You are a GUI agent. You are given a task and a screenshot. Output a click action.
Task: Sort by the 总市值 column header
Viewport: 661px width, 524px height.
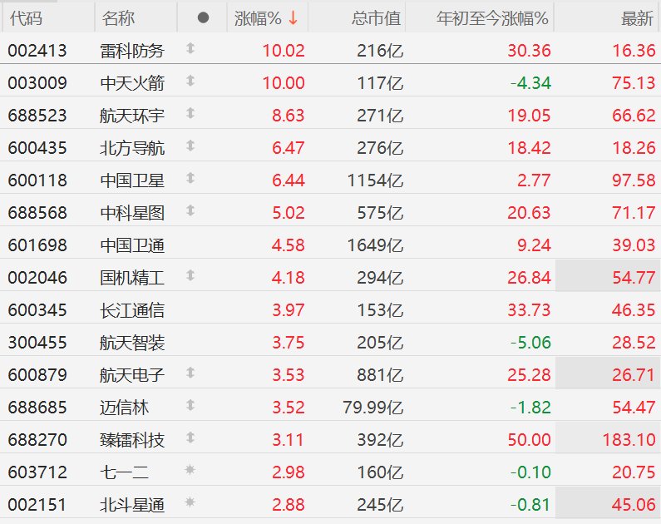tap(376, 18)
